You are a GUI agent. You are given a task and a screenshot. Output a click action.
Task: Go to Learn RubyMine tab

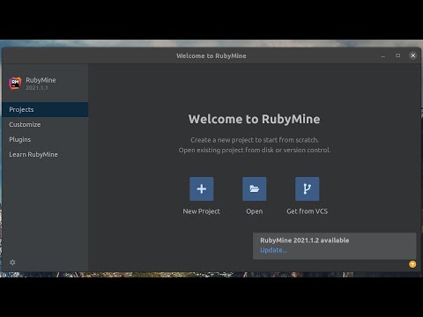pyautogui.click(x=45, y=154)
